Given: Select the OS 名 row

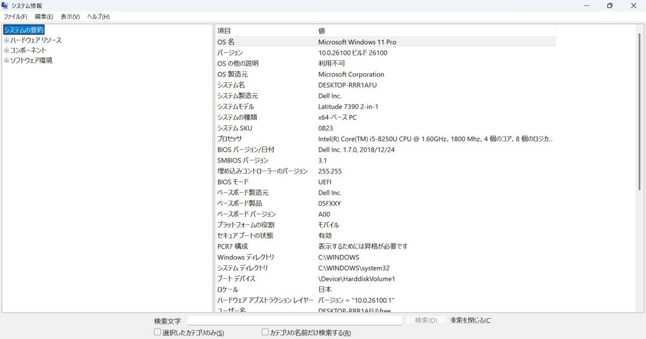Looking at the screenshot, I should point(385,42).
